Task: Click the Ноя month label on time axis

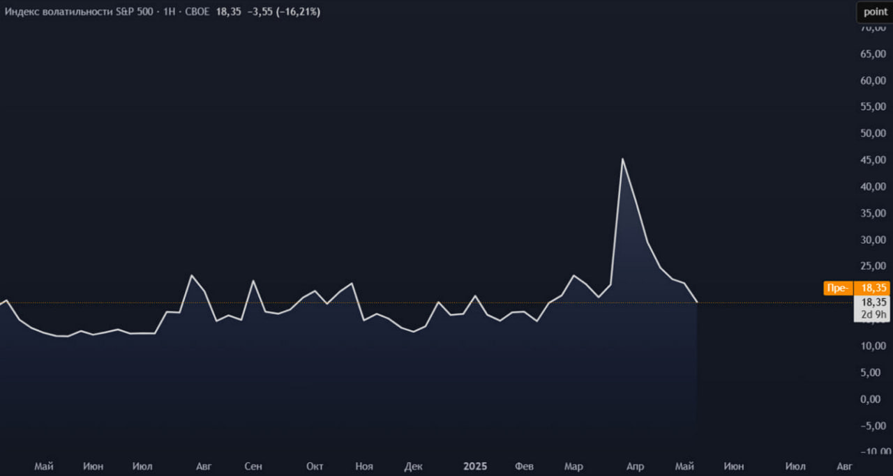Action: tap(363, 466)
